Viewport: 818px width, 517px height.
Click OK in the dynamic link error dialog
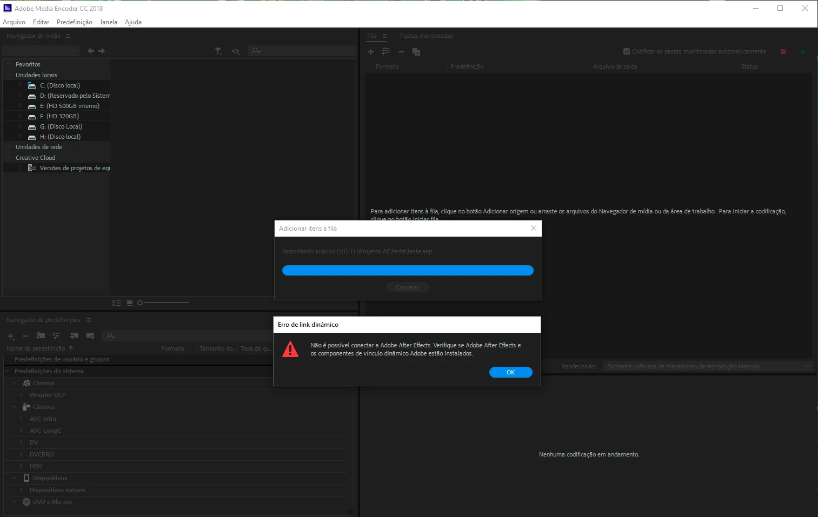[x=510, y=372]
